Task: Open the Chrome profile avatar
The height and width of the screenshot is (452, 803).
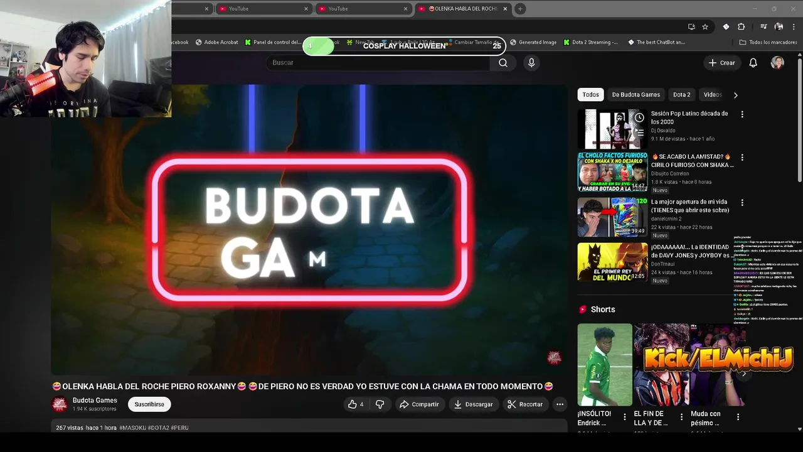Action: (779, 27)
